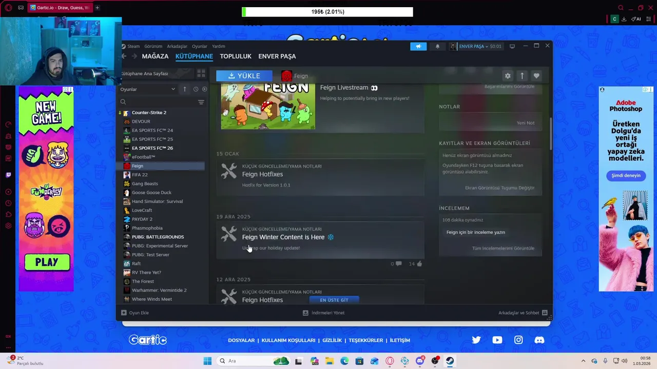Select Phasmophobia in game list
The width and height of the screenshot is (657, 369).
click(x=147, y=228)
